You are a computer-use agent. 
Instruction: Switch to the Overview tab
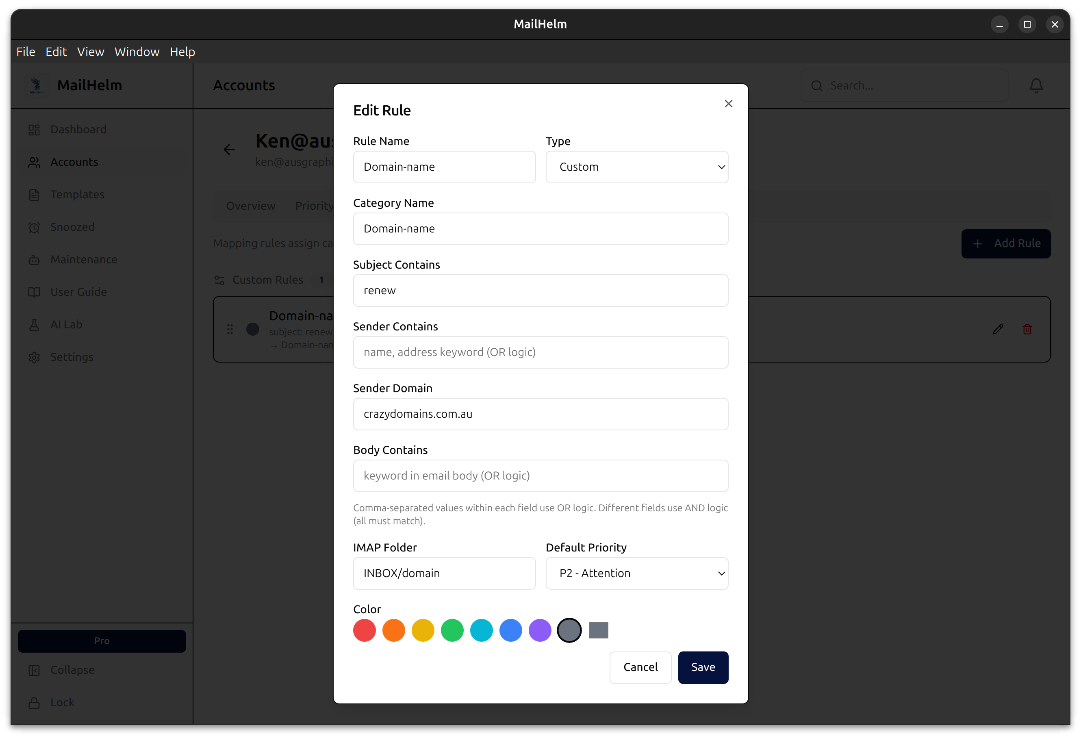click(250, 206)
